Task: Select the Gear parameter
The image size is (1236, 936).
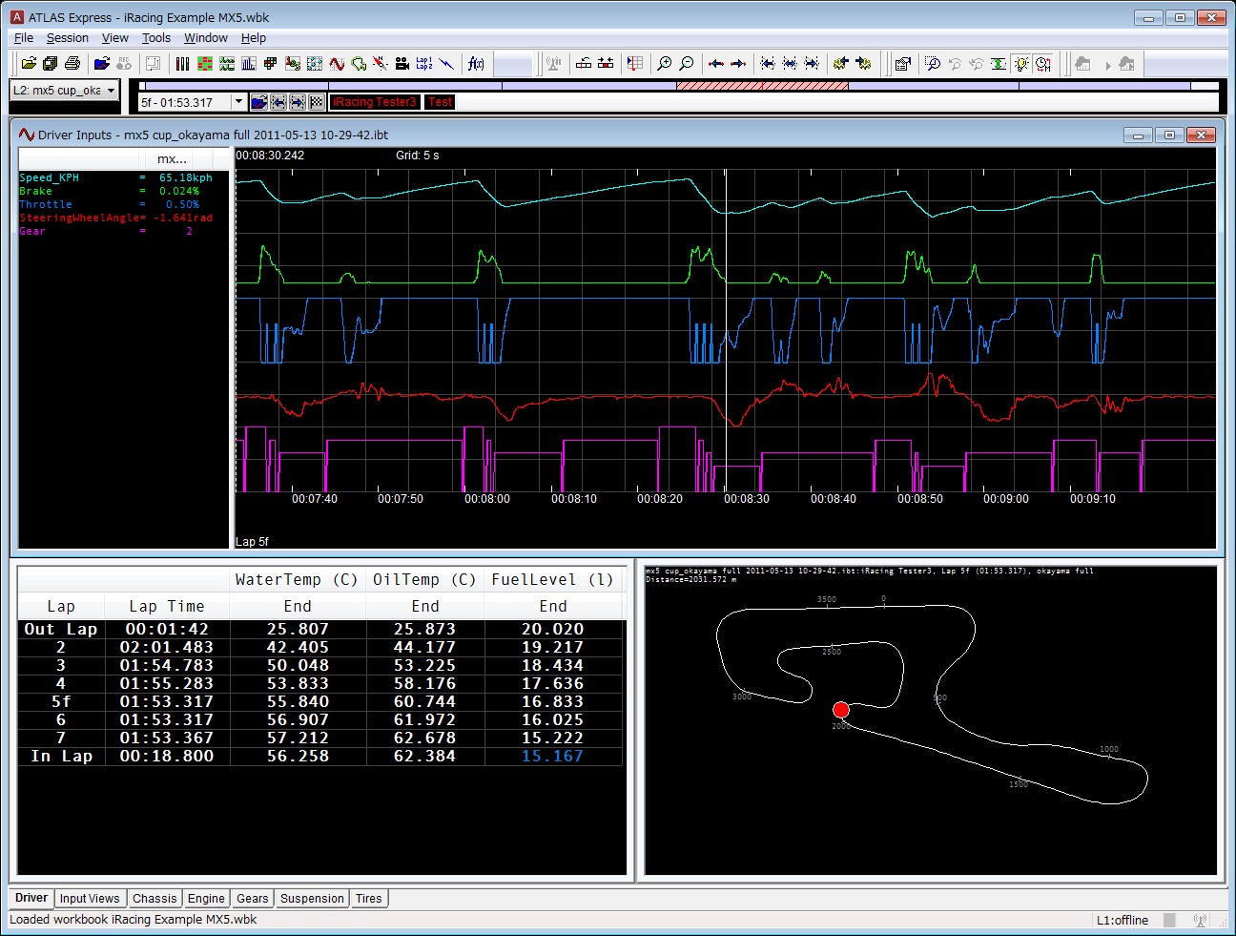Action: pos(32,232)
